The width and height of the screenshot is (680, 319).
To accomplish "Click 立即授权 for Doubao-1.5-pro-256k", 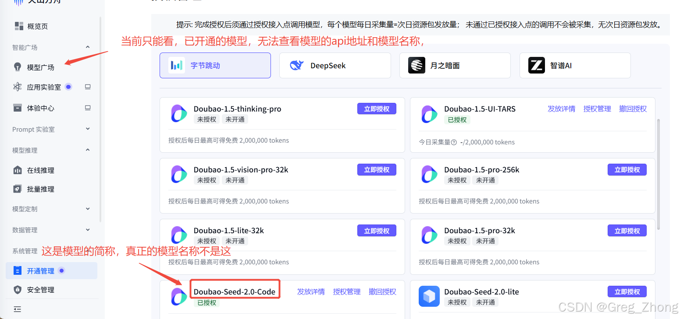I will [x=627, y=169].
